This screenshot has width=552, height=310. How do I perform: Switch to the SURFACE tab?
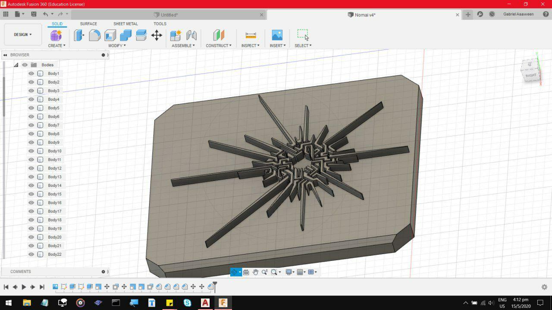pyautogui.click(x=88, y=24)
